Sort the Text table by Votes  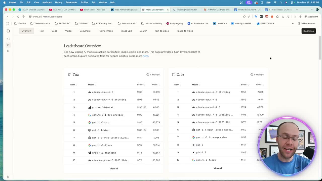[156, 85]
